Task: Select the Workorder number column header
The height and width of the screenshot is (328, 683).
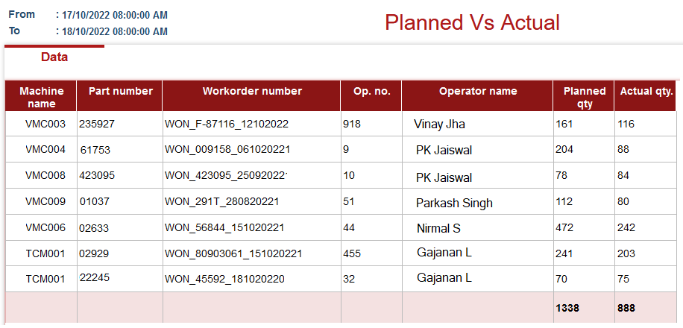Action: pyautogui.click(x=252, y=96)
